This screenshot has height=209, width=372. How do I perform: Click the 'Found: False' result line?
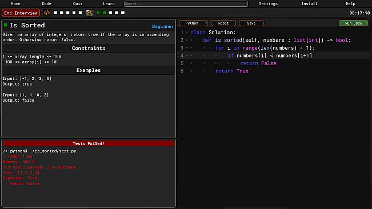point(25,184)
